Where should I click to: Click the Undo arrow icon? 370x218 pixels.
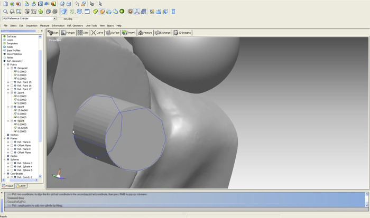(x=77, y=4)
